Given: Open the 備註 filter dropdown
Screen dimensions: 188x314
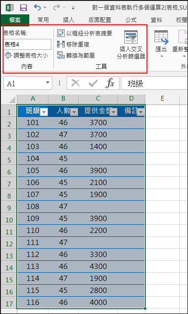Looking at the screenshot, I should 141,112.
